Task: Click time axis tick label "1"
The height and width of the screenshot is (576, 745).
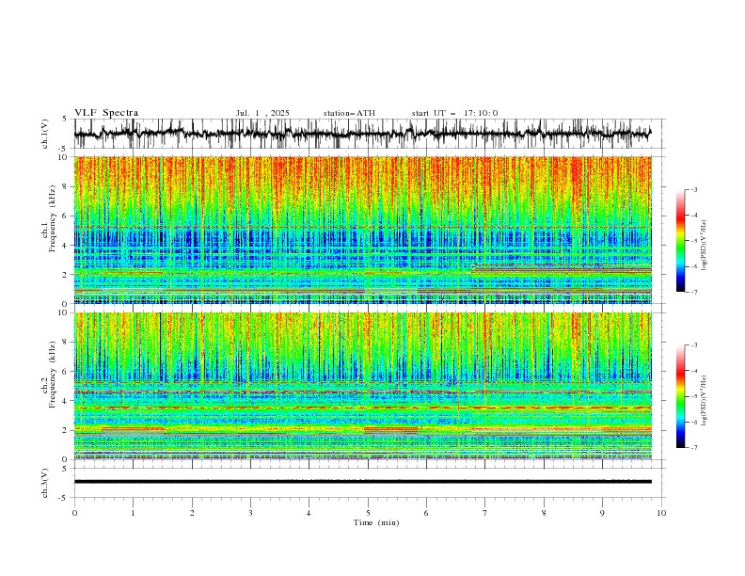Action: 133,513
